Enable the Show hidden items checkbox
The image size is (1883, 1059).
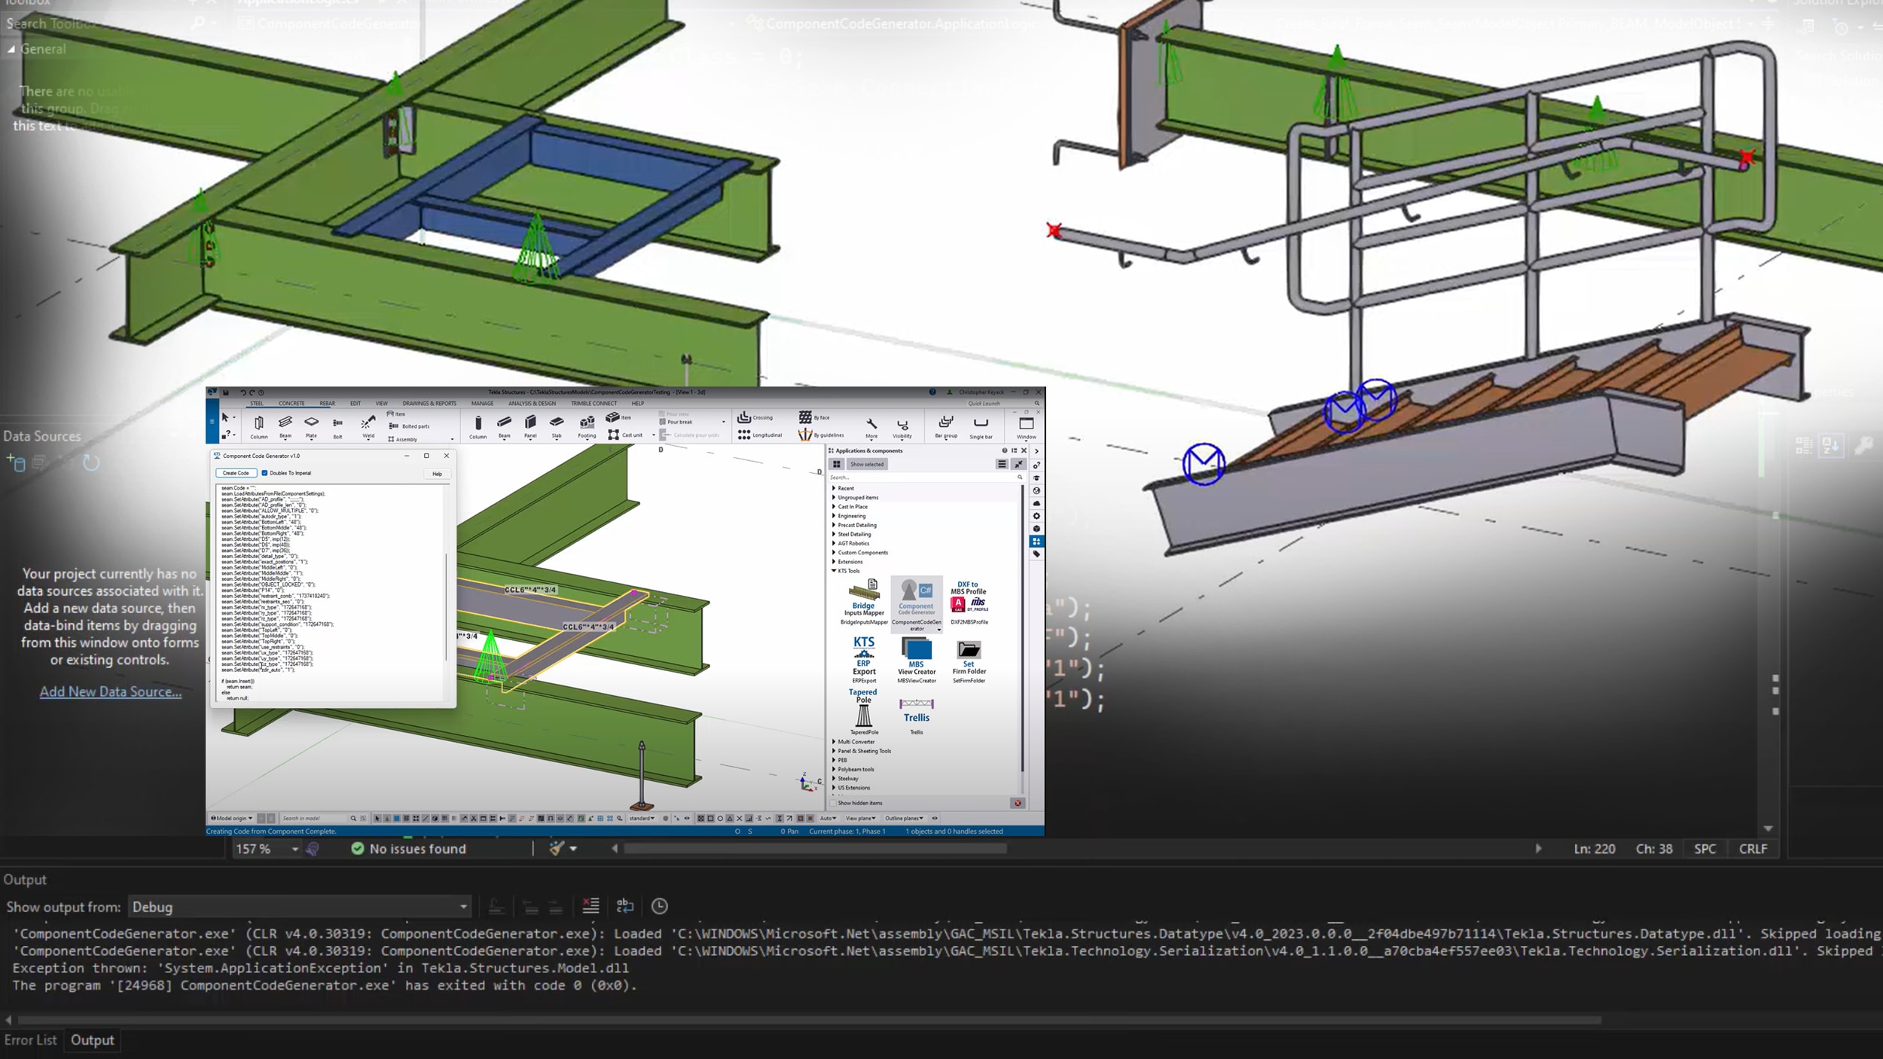click(x=834, y=803)
